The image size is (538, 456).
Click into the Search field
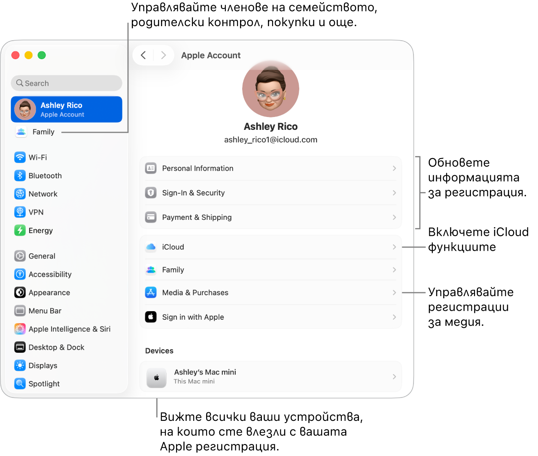(66, 83)
